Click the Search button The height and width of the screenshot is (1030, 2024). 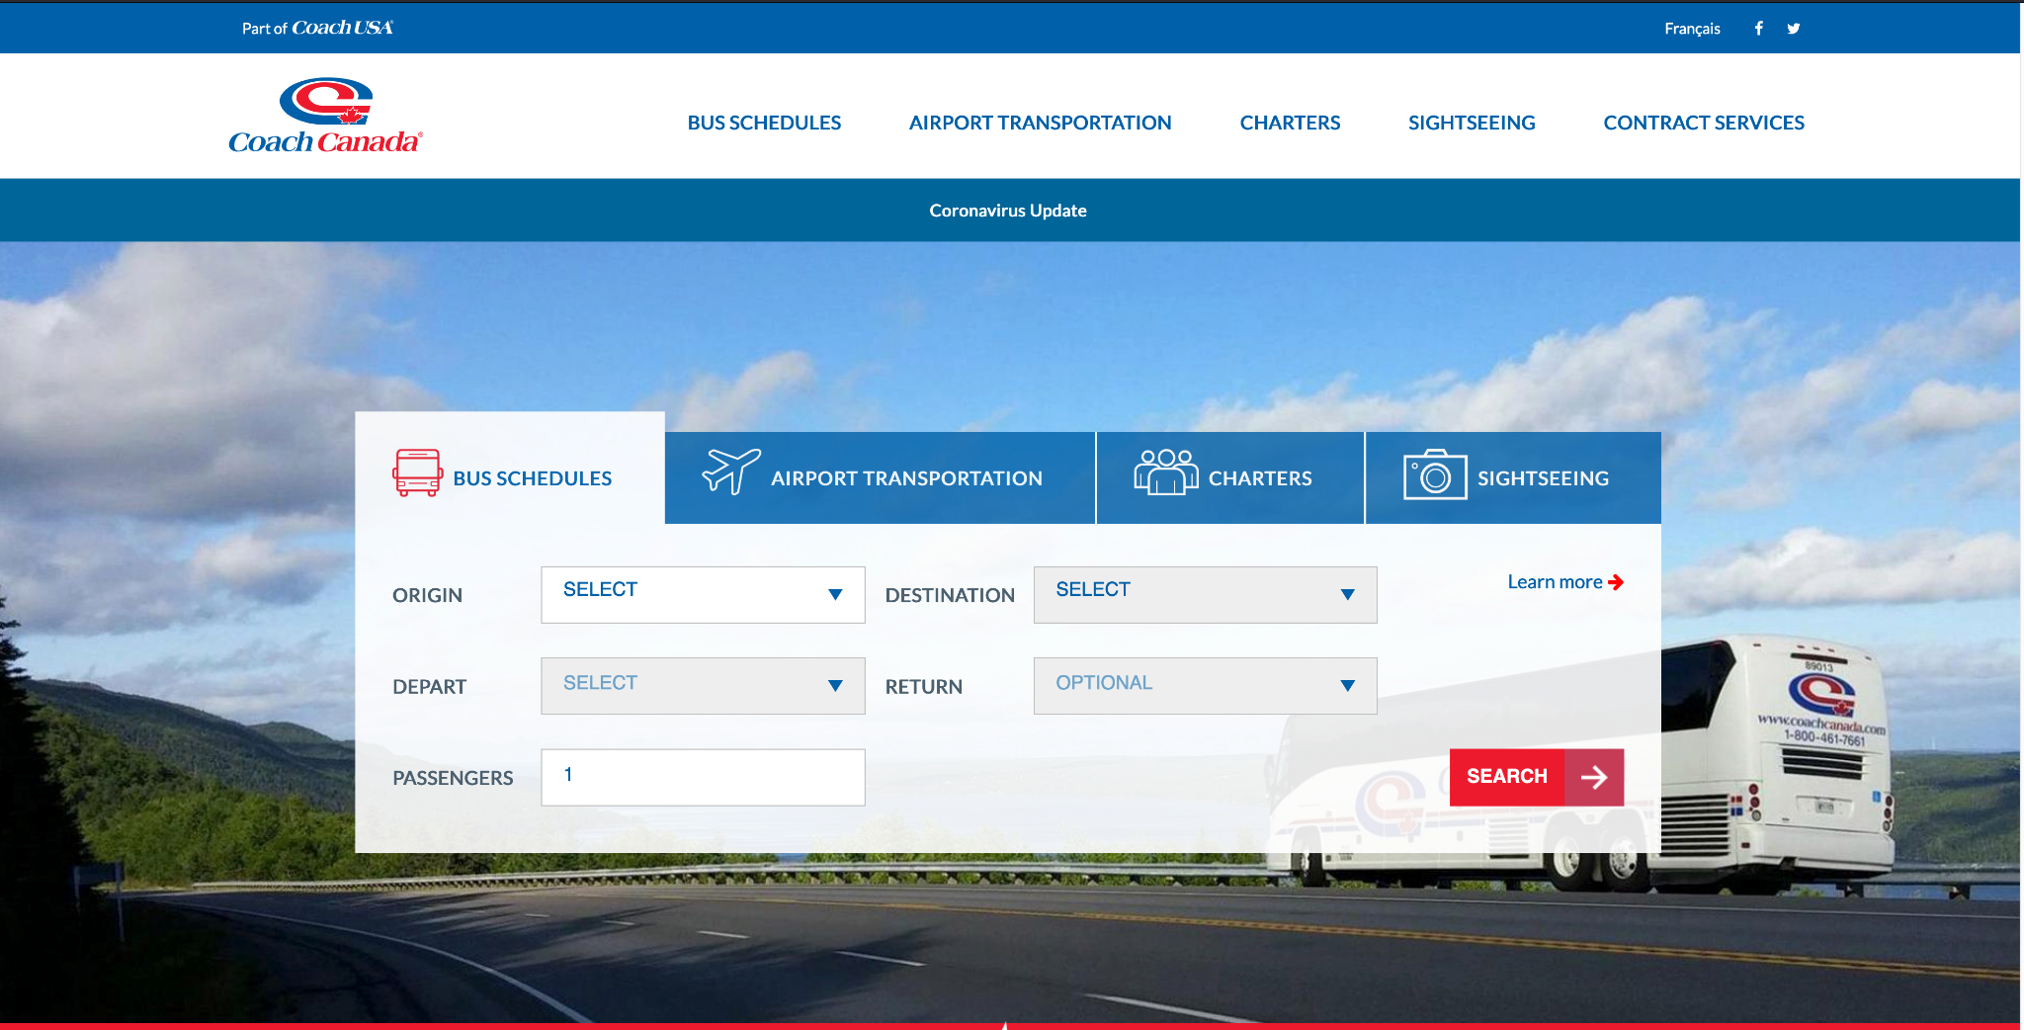coord(1506,777)
